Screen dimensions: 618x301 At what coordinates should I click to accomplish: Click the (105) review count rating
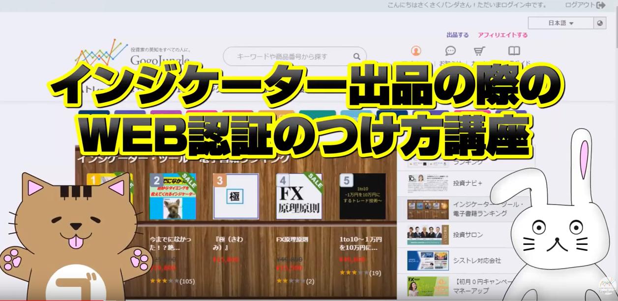pos(187,281)
